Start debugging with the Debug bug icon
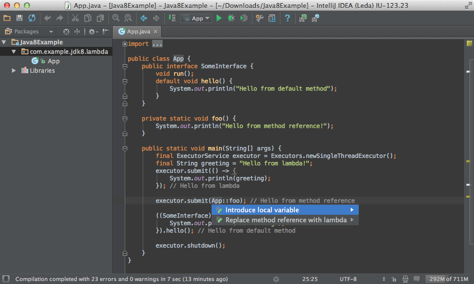474x284 pixels. pyautogui.click(x=231, y=18)
